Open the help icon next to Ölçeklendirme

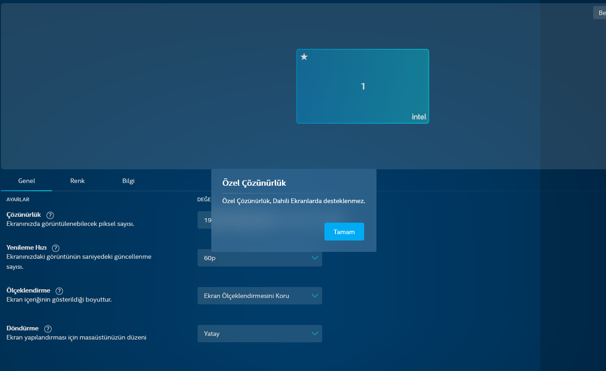pyautogui.click(x=59, y=291)
